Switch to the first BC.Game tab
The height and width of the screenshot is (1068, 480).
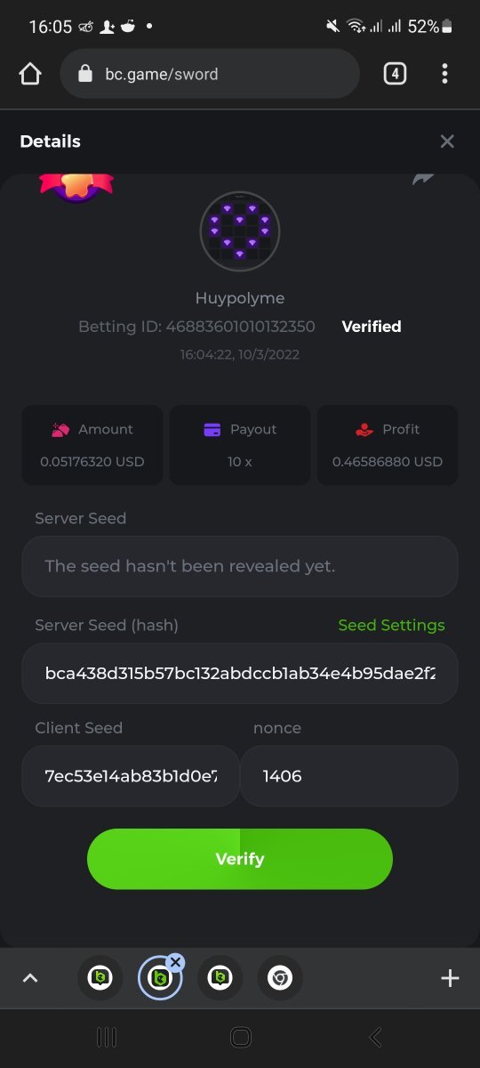tap(100, 978)
